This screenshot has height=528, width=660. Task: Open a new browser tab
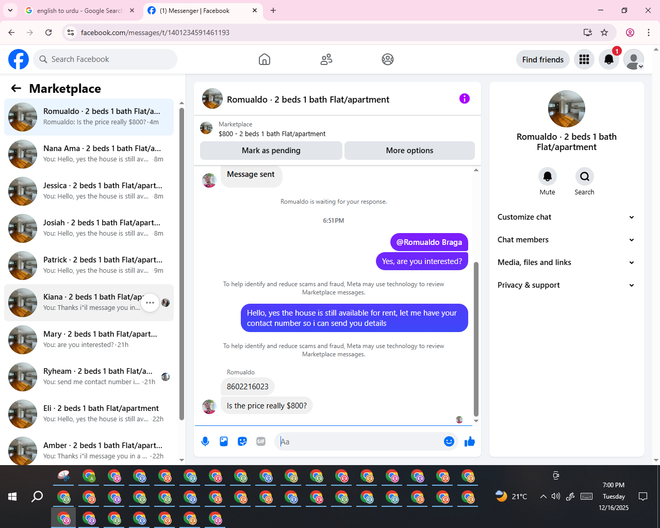click(x=273, y=10)
